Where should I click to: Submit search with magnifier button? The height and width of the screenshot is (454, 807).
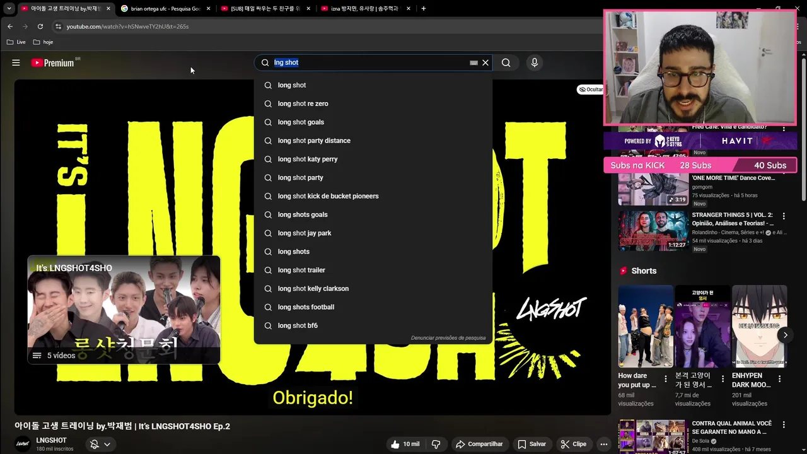point(506,62)
